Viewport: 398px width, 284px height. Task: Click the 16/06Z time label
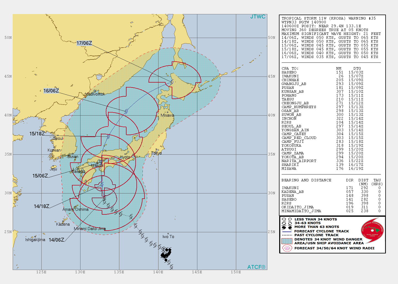point(51,91)
